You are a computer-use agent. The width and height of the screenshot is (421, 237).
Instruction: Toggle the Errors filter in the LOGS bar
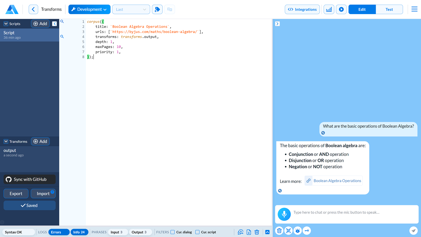(x=58, y=232)
